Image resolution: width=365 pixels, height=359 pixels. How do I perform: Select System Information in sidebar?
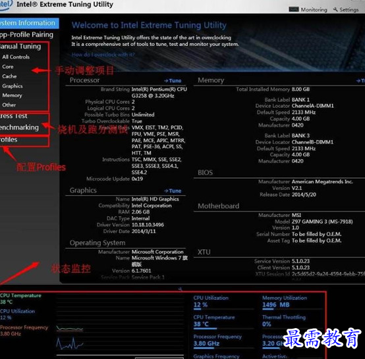(30, 23)
